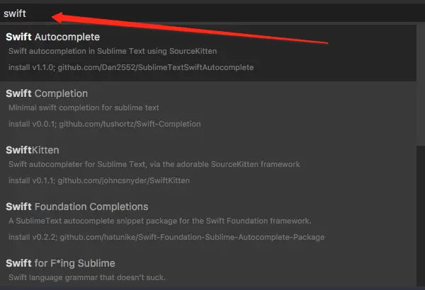Screen dimensions: 425x290
Task: Pick Swift Foundation Completions package title
Action: [x=76, y=207]
